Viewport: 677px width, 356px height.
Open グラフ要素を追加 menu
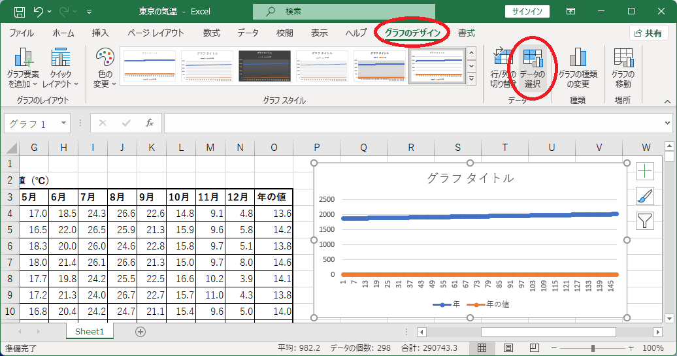pos(24,68)
